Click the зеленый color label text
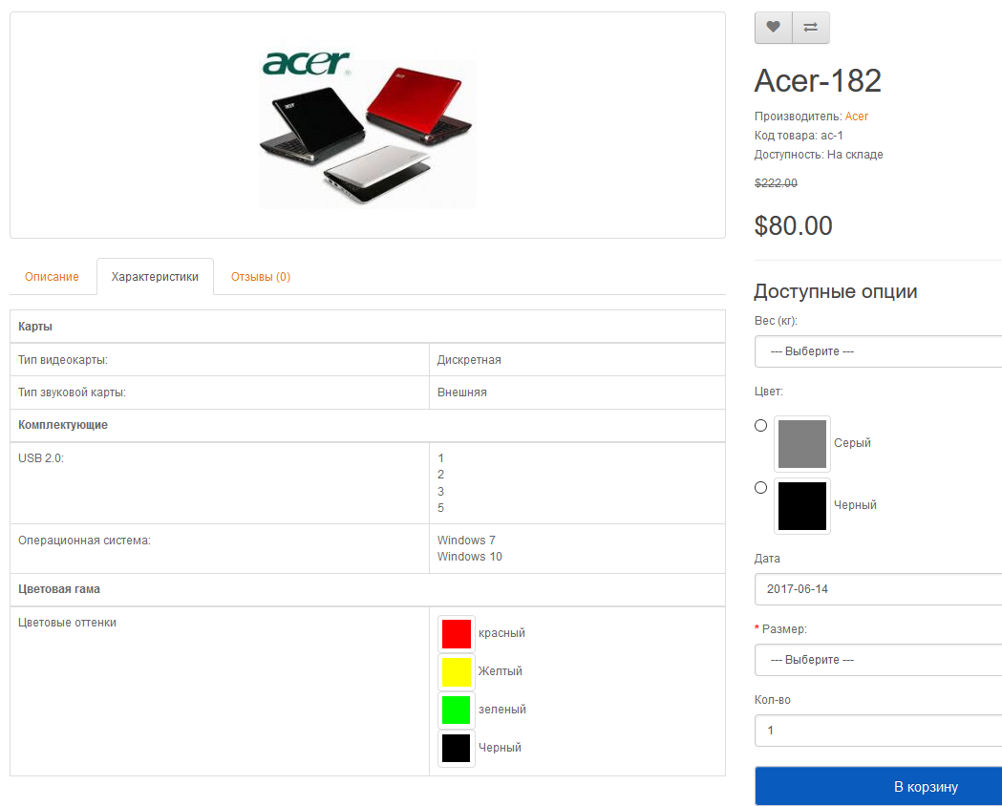Viewport: 1002px width, 806px height. pos(502,709)
